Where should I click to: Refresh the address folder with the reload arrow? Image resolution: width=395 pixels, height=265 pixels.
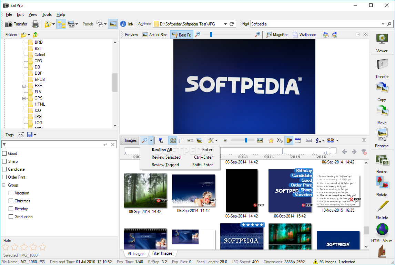[232, 24]
